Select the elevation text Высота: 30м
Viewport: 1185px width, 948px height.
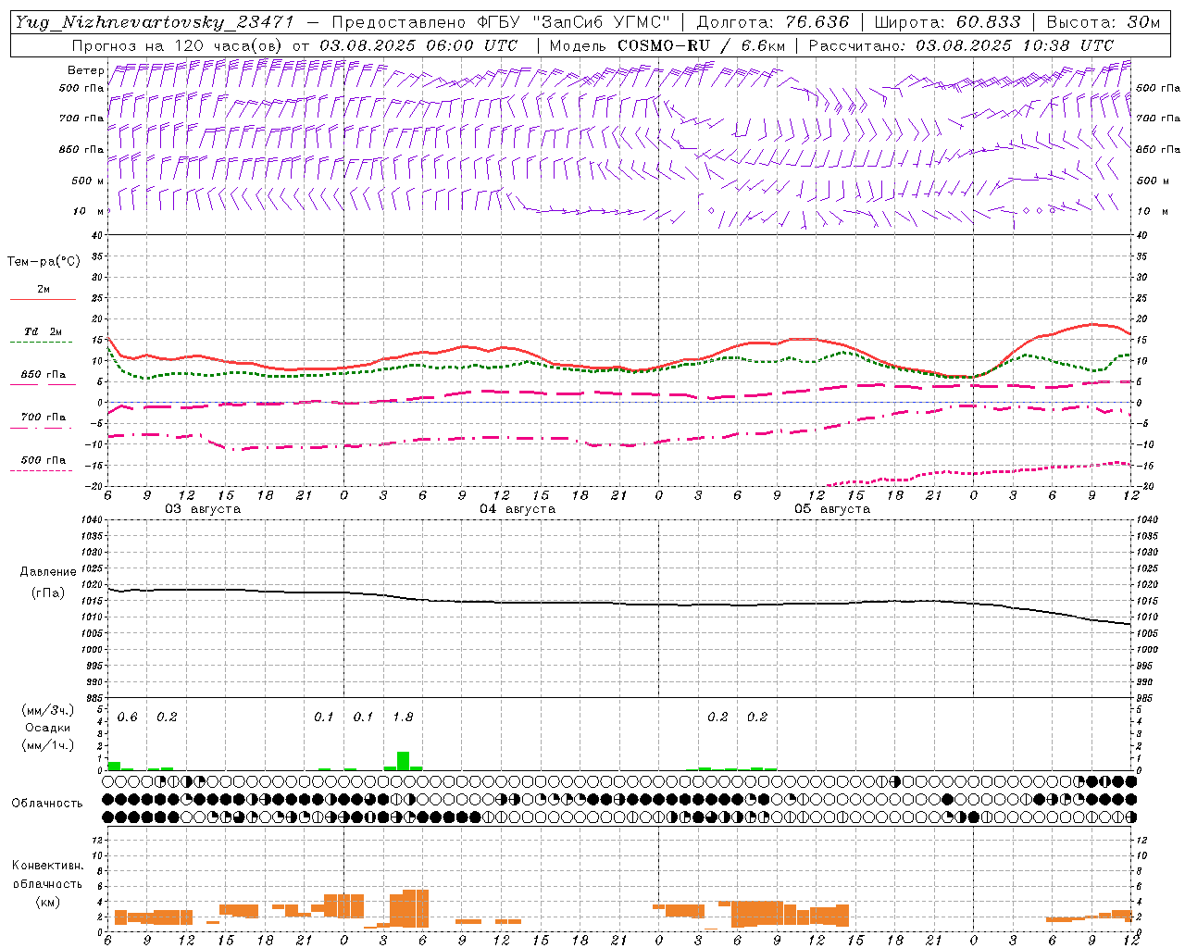coord(1103,23)
